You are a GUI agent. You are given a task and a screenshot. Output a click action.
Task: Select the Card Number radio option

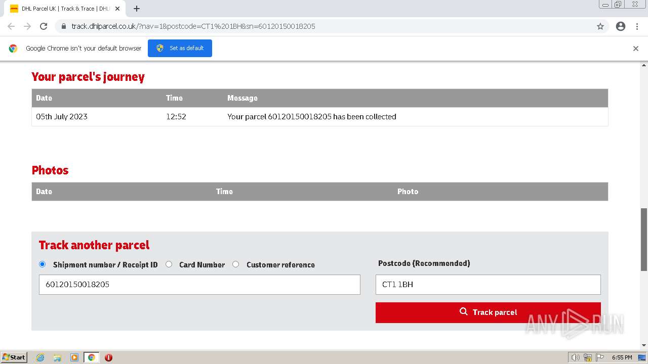pyautogui.click(x=169, y=264)
